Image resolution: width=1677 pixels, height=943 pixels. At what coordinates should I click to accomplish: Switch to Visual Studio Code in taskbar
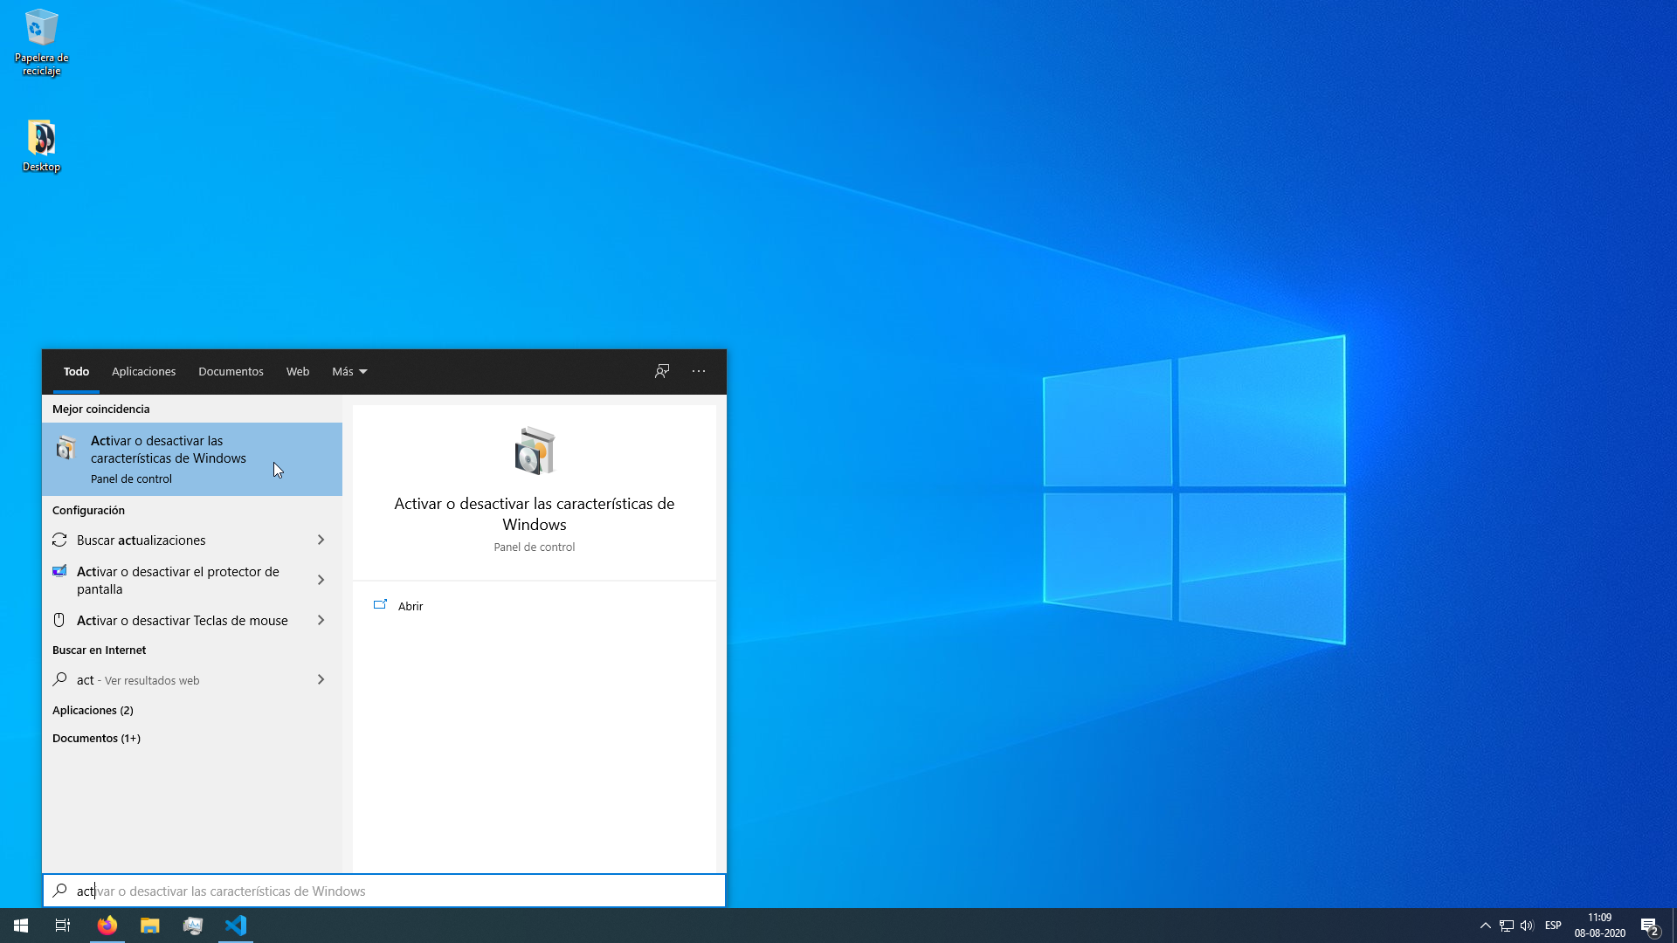click(x=236, y=926)
